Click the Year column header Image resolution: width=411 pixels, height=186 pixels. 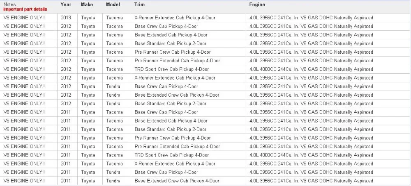point(65,5)
